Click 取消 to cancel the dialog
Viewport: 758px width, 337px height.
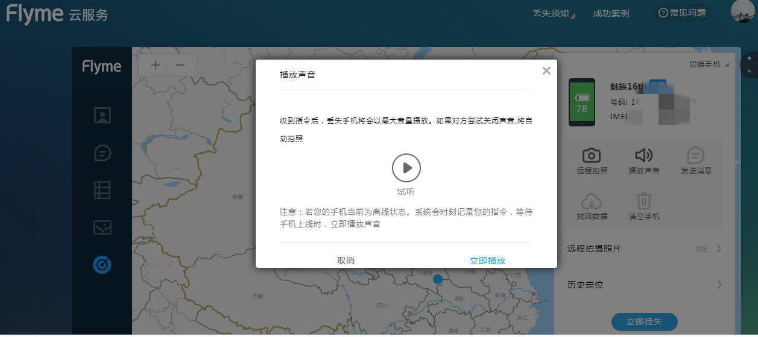[346, 261]
